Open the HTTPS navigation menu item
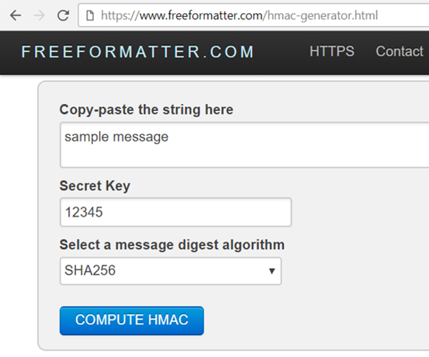This screenshot has width=429, height=357. click(x=332, y=52)
